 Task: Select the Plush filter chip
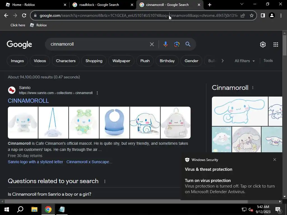pyautogui.click(x=145, y=61)
